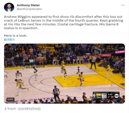Viewport: 129px width, 113px height.
Task: Click the 2:47 game clock
Action: click(110, 95)
